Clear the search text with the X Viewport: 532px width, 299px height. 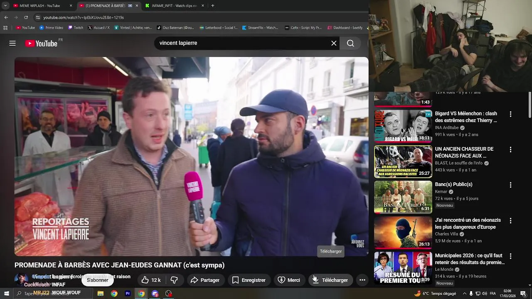pos(334,43)
